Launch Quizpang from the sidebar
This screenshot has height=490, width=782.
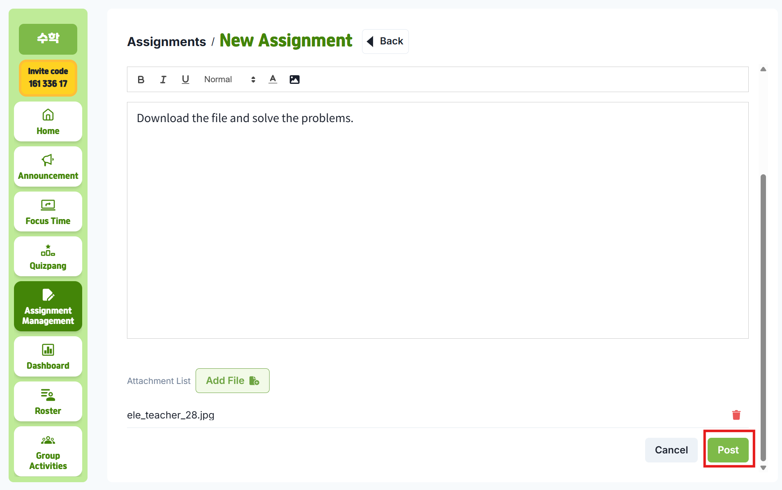(48, 257)
